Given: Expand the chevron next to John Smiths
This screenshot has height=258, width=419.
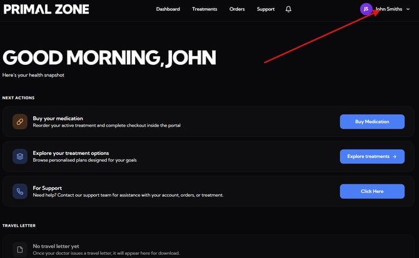Looking at the screenshot, I should tap(408, 9).
